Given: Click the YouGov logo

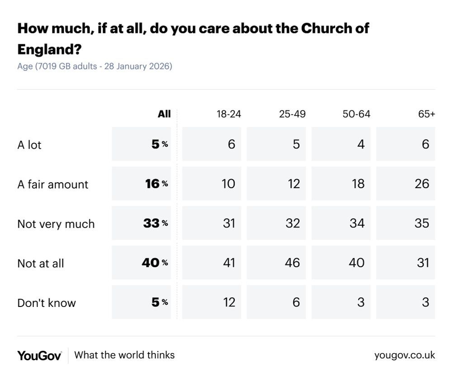Looking at the screenshot, I should point(39,355).
